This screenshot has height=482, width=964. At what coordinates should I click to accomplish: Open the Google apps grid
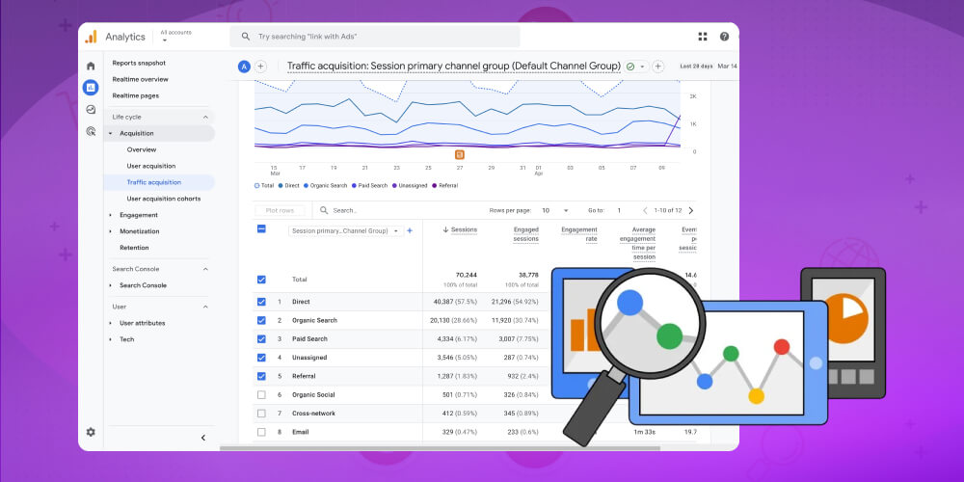[703, 37]
